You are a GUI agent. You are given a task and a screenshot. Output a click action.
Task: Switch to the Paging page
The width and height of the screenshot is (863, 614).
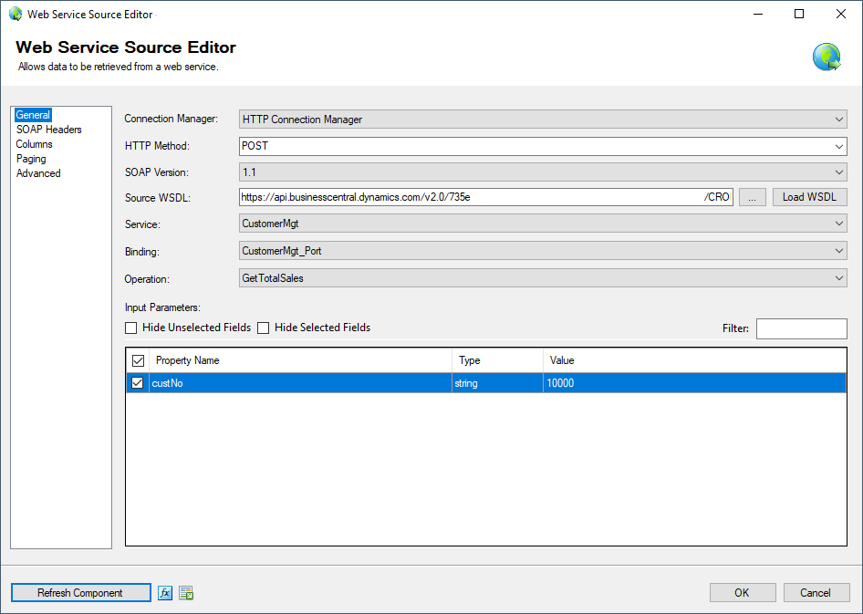click(31, 158)
